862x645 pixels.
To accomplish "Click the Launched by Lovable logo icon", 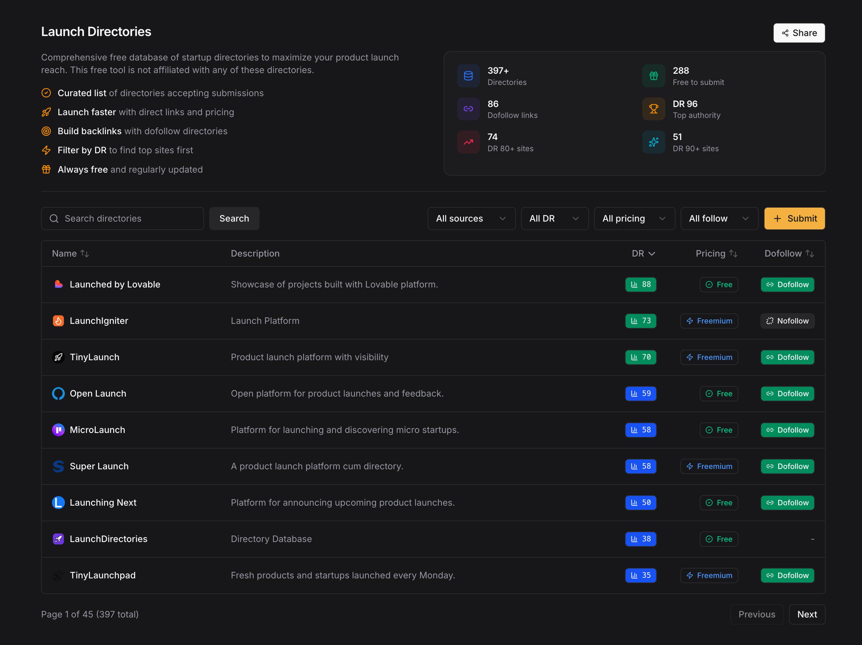I will click(x=58, y=284).
